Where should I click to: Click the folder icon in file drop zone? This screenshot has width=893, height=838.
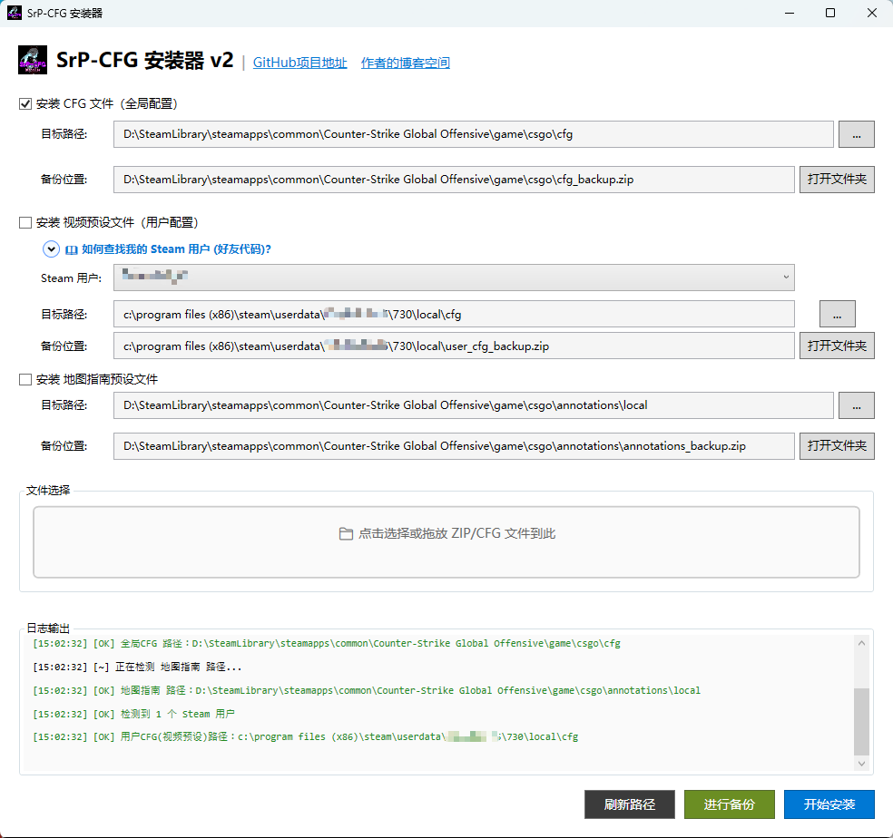346,534
